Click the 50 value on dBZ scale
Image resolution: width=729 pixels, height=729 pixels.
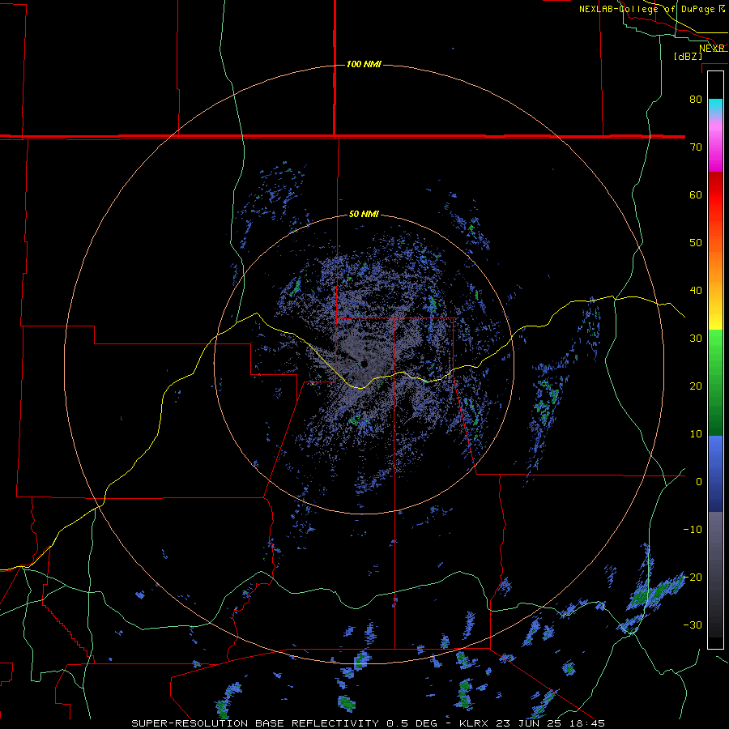[696, 243]
